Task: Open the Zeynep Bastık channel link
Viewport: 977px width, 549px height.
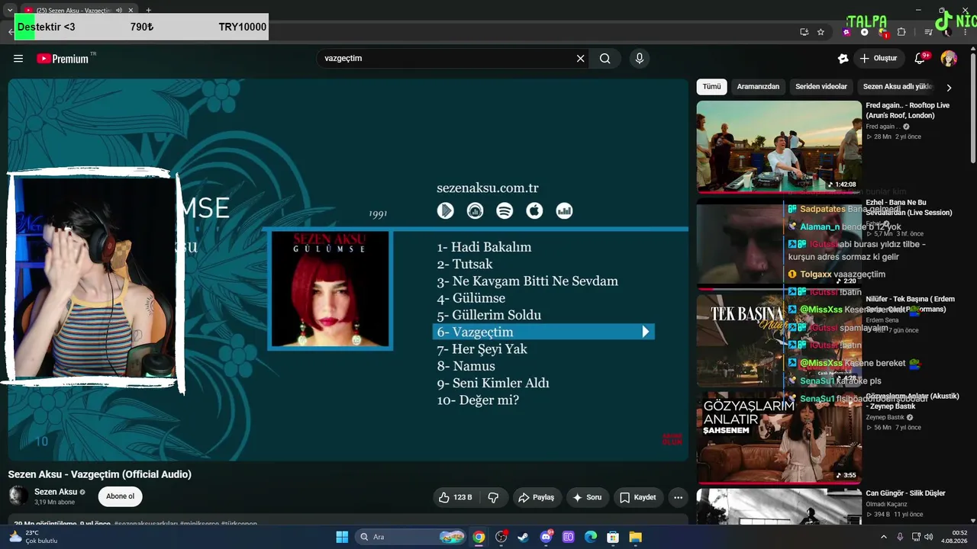Action: pyautogui.click(x=885, y=417)
